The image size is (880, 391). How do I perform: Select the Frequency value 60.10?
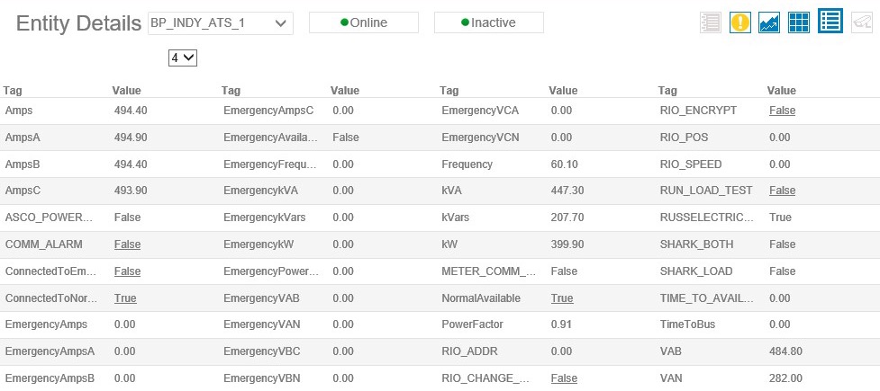point(564,164)
